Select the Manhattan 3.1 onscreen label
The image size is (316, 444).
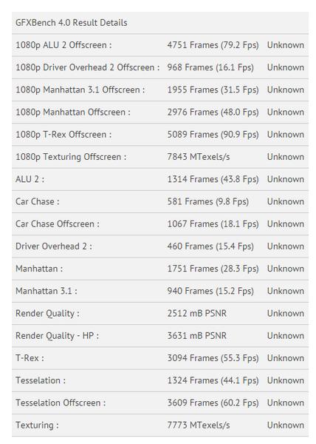pyautogui.click(x=47, y=291)
